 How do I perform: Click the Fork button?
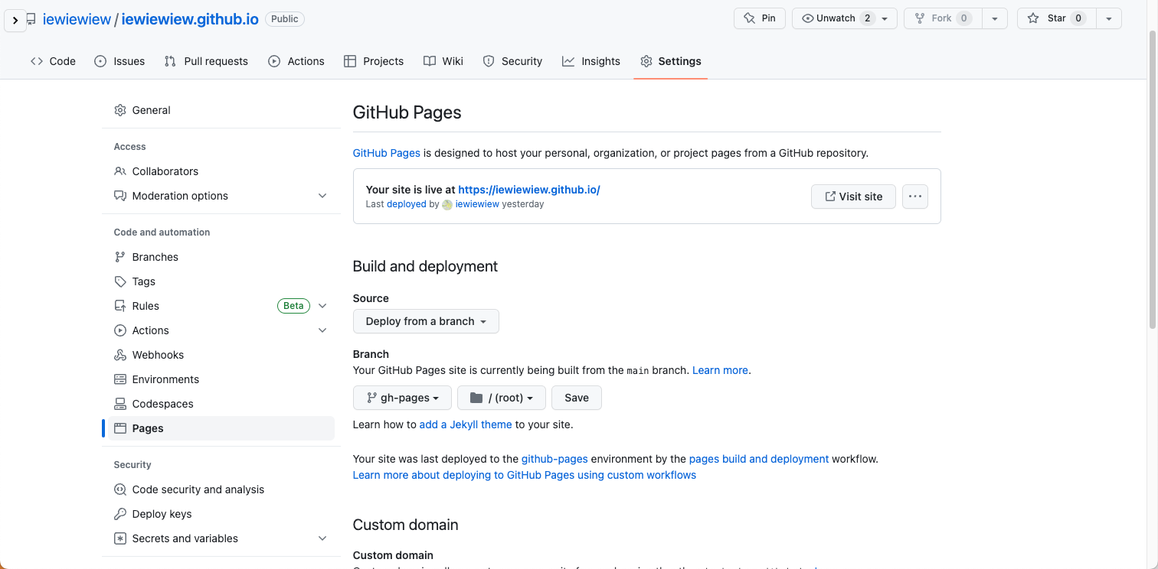942,18
